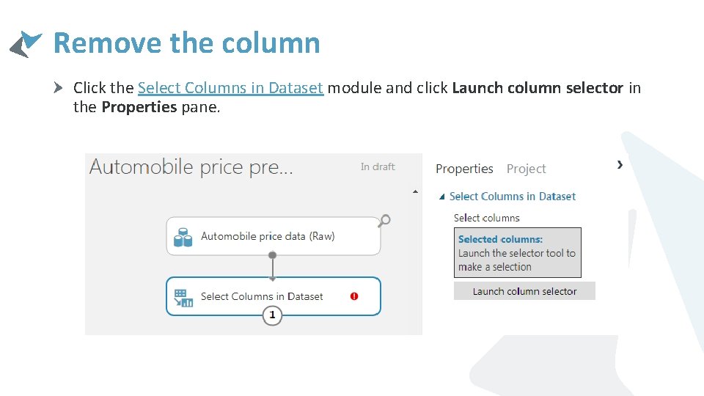Collapse the Properties pane with the right chevron
704x396 pixels.
620,165
